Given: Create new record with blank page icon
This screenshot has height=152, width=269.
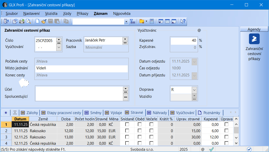Looking at the screenshot, I should [x=37, y=22].
